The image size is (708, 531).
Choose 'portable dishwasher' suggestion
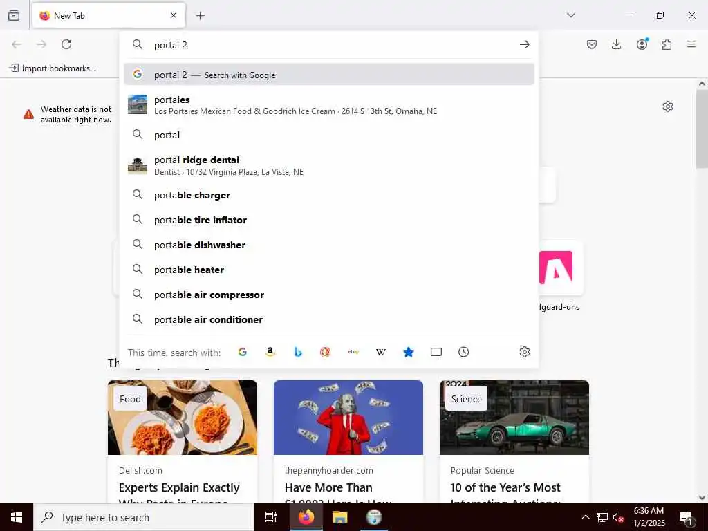point(328,245)
